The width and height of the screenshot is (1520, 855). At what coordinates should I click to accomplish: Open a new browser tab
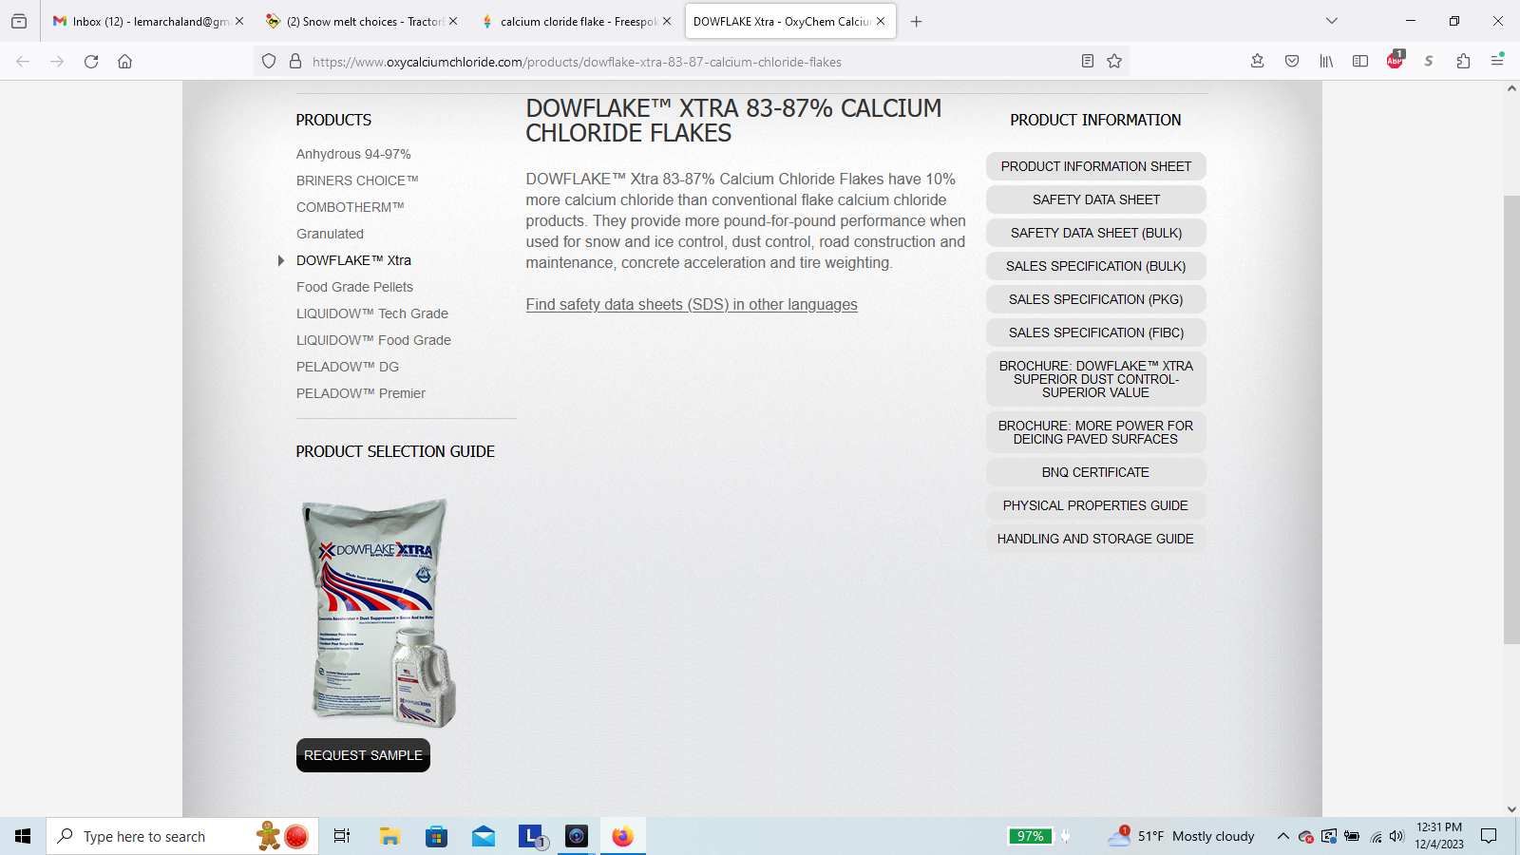point(917,21)
